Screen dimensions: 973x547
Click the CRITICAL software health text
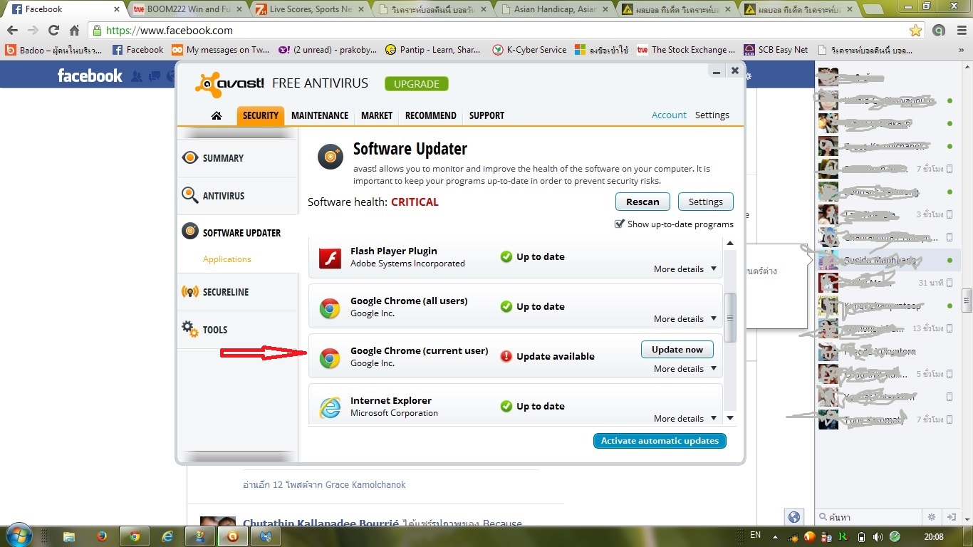click(x=415, y=202)
